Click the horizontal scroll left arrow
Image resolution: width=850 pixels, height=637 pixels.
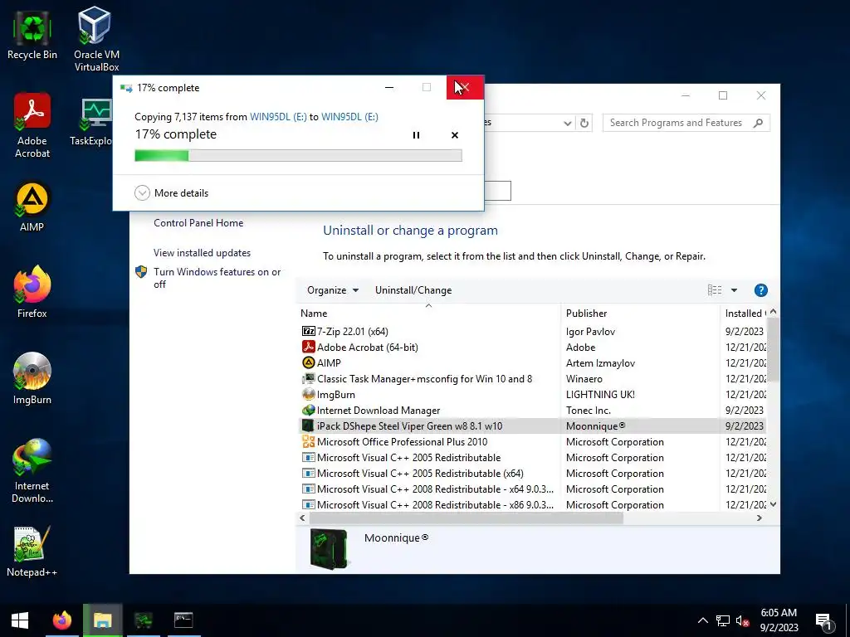click(x=302, y=518)
